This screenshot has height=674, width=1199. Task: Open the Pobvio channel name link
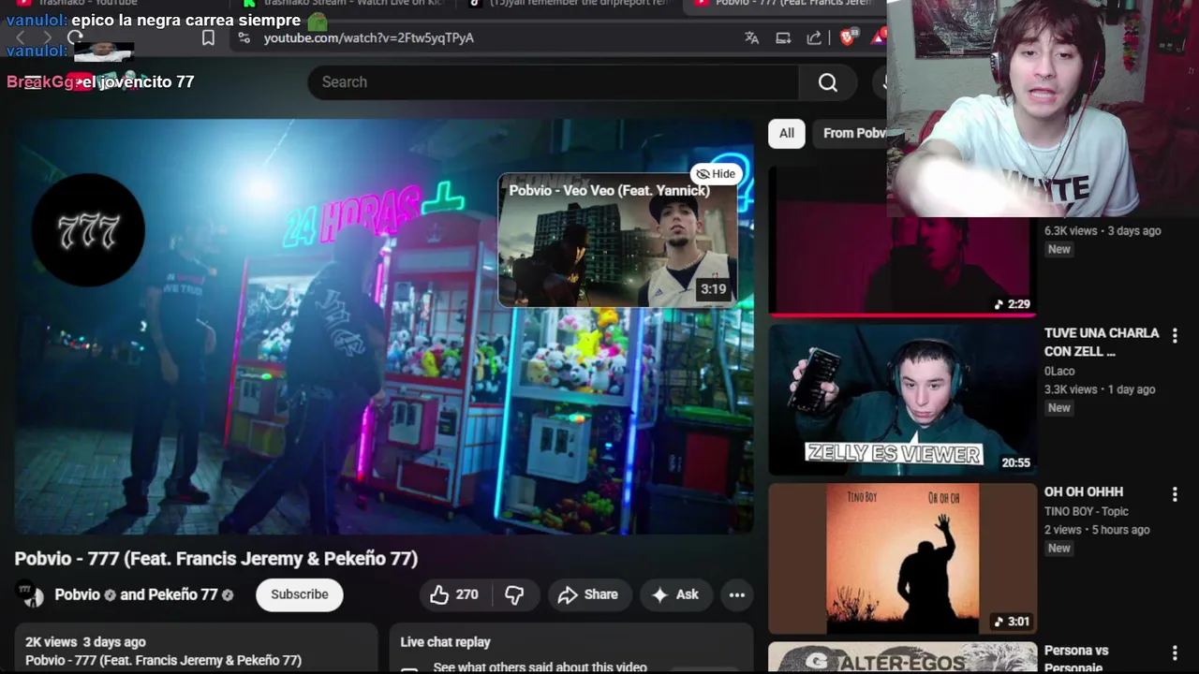[77, 594]
